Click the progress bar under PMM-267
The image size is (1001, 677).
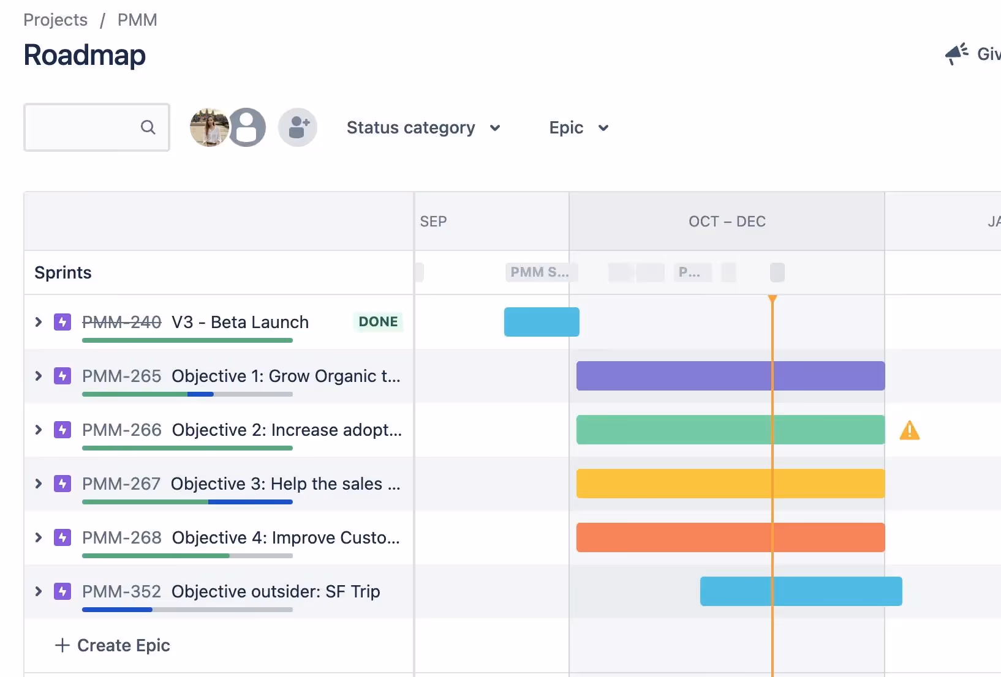[x=187, y=502]
